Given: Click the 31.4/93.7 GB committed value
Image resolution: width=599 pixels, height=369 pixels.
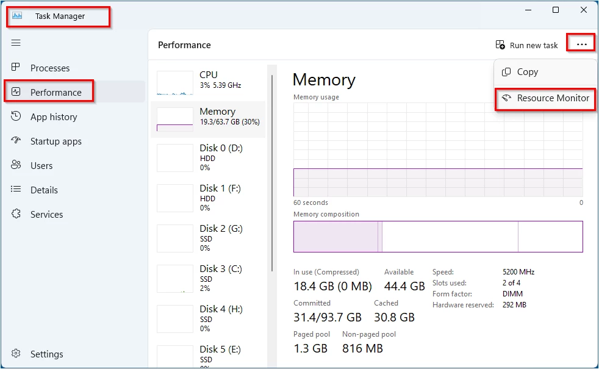Looking at the screenshot, I should (x=328, y=317).
